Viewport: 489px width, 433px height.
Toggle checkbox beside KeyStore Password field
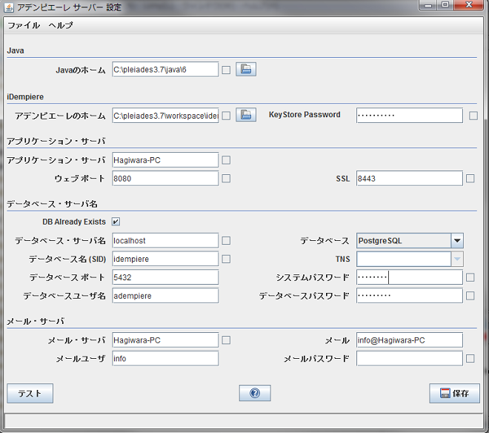tap(473, 116)
